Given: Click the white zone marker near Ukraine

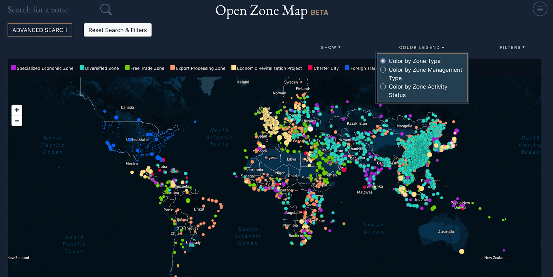Looking at the screenshot, I should (310, 129).
